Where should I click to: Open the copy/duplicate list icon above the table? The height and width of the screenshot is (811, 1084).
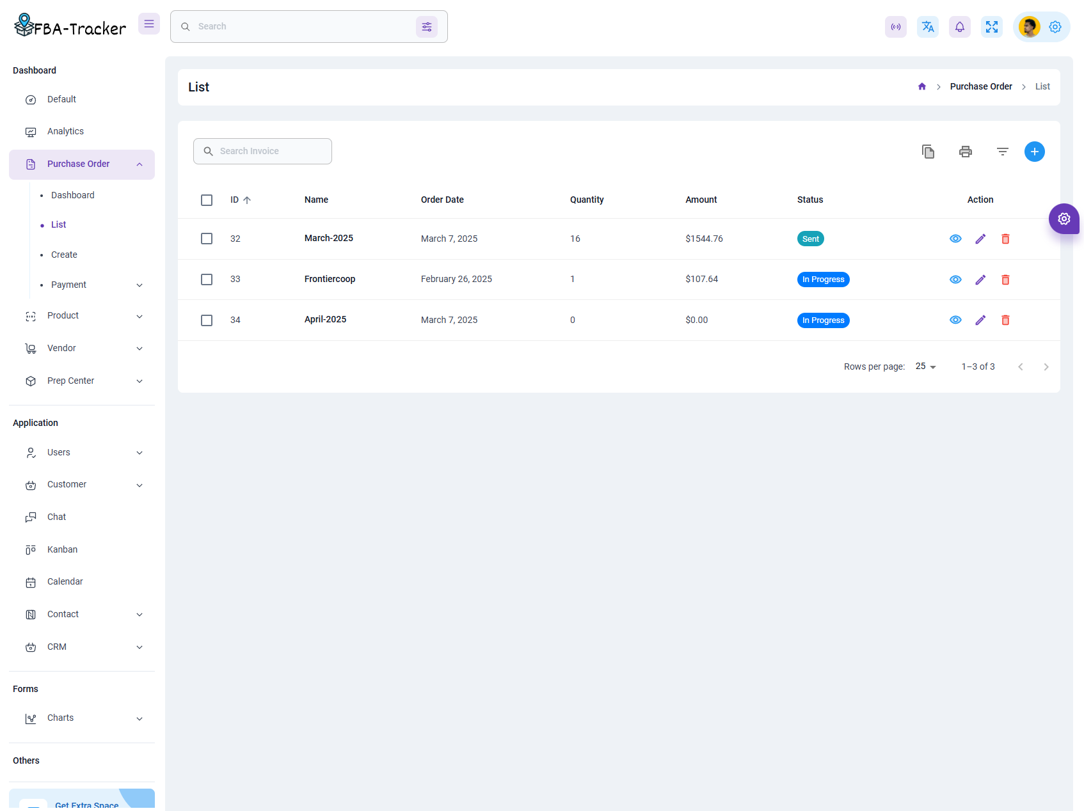(x=929, y=152)
